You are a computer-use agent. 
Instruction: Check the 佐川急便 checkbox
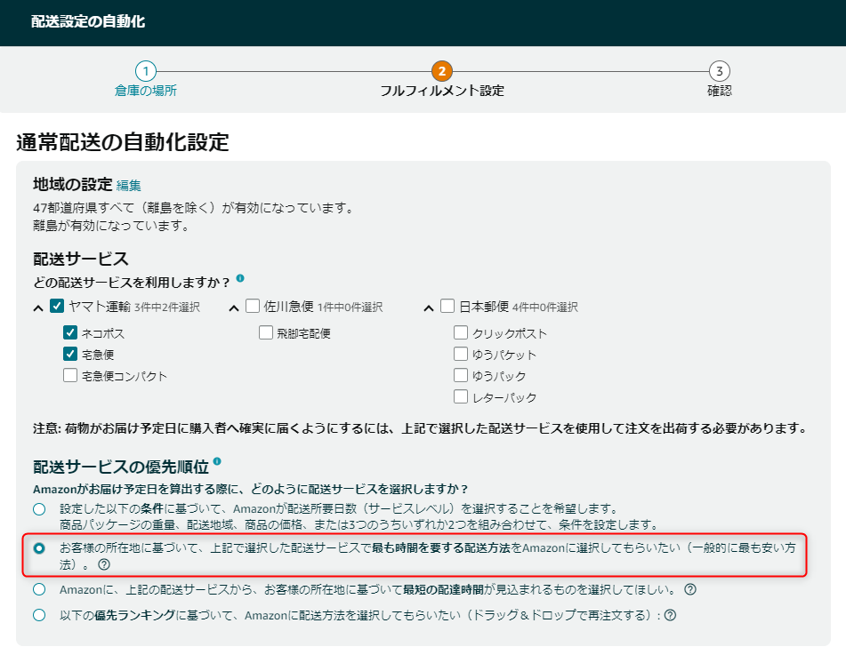[x=253, y=307]
